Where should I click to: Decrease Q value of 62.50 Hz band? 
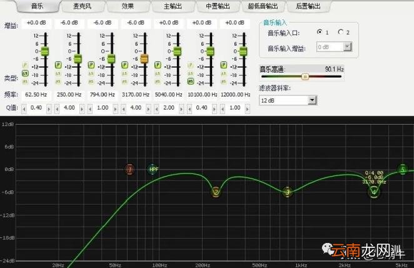click(x=24, y=108)
